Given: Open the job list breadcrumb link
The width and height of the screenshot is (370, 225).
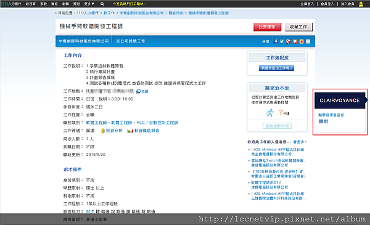Looking at the screenshot, I should [176, 13].
